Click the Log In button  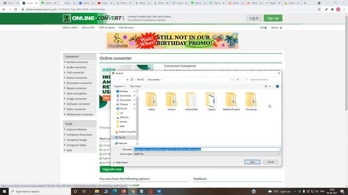click(x=254, y=18)
